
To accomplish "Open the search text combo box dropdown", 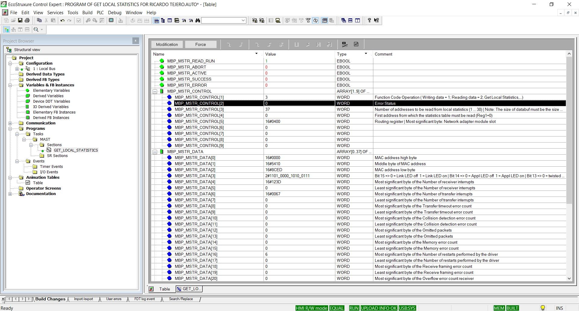I will tap(243, 20).
